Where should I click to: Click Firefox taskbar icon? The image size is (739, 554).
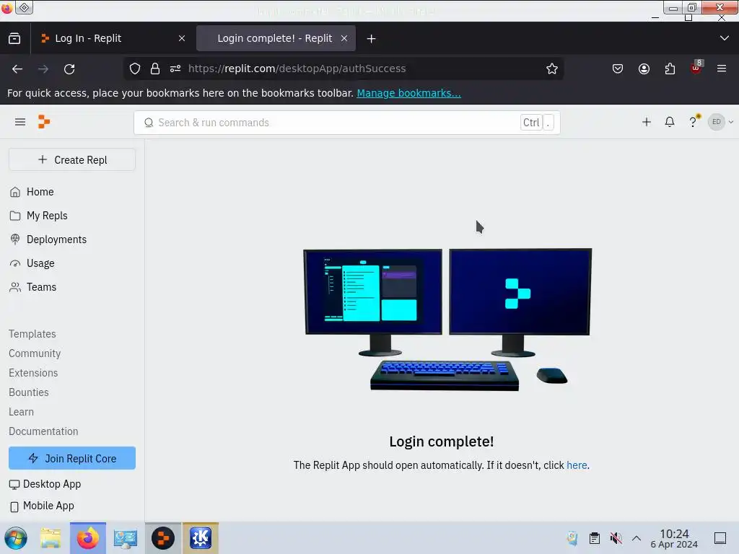pos(88,538)
